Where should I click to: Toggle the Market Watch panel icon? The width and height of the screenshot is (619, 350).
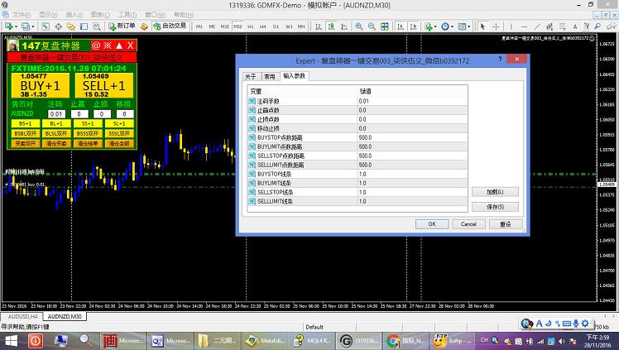click(46, 26)
